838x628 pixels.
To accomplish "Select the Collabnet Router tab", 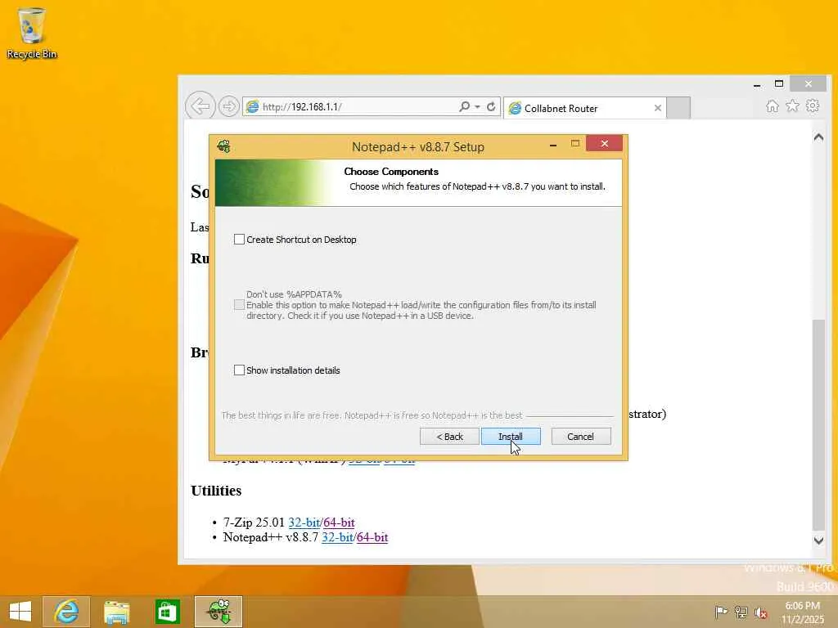I will pyautogui.click(x=584, y=108).
